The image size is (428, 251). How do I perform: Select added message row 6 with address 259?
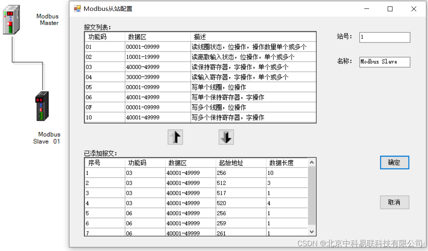tap(196, 224)
